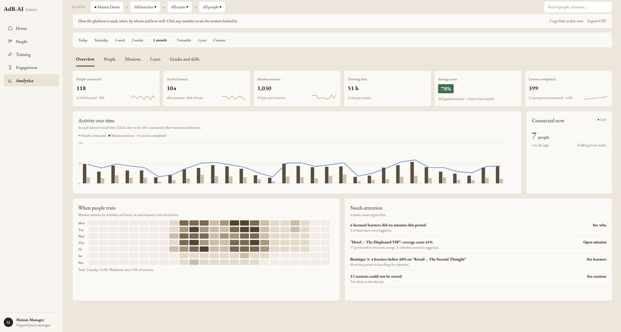Click the People icon in sidebar
621x332 pixels.
[10, 41]
